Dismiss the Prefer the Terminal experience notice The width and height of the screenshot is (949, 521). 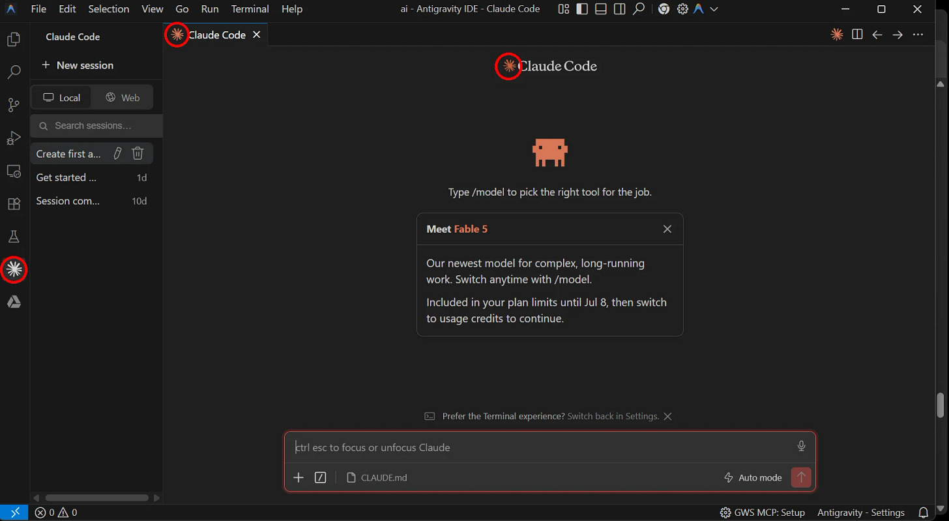(x=667, y=416)
